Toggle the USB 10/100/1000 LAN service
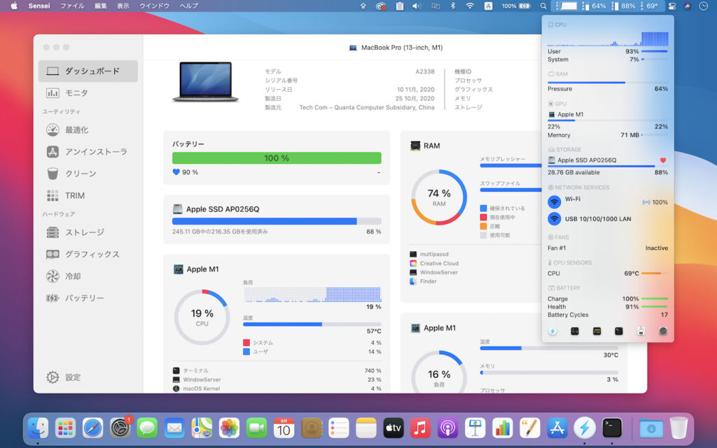The image size is (717, 448). [555, 219]
